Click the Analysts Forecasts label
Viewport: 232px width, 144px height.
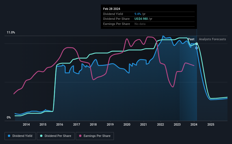click(x=212, y=39)
